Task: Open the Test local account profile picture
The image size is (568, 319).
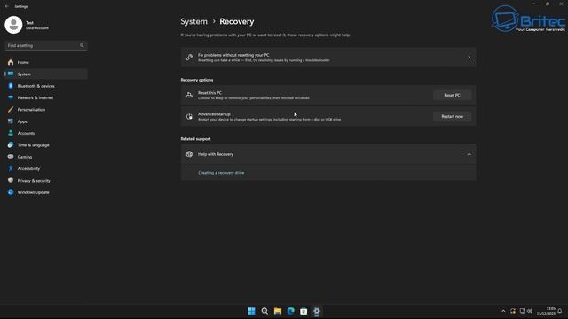Action: 13,25
